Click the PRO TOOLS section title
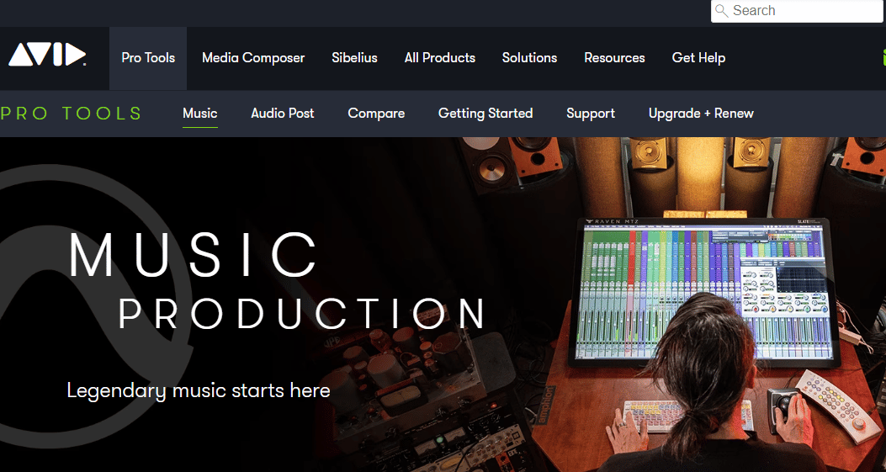Viewport: 886px width, 472px height. [x=71, y=114]
